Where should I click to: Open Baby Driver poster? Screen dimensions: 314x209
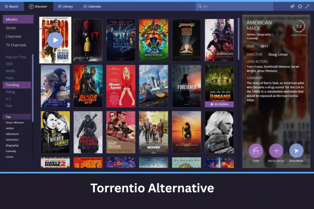[121, 132]
